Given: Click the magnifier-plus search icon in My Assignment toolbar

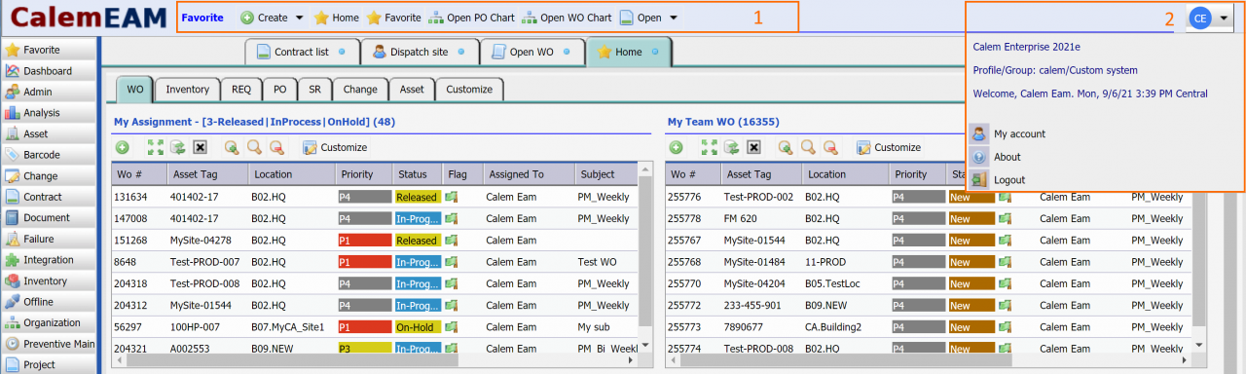Looking at the screenshot, I should point(232,147).
